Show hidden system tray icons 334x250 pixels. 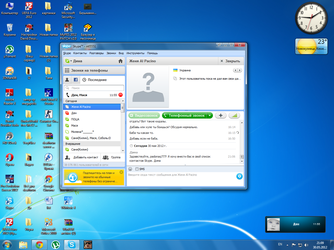click(x=287, y=245)
